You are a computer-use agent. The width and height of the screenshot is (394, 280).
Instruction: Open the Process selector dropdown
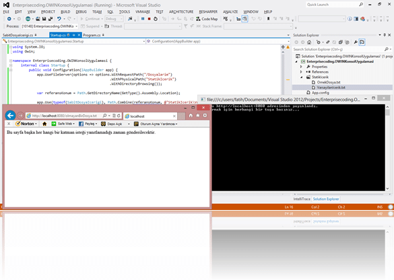pyautogui.click(x=49, y=26)
